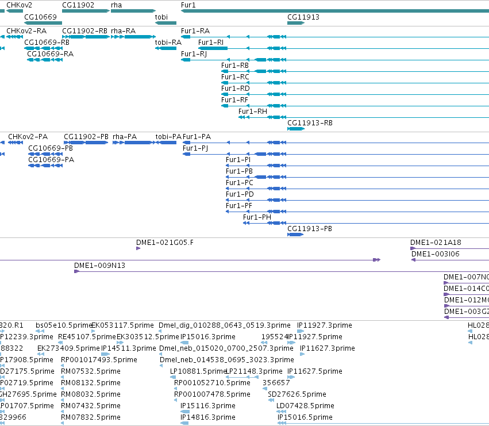
Task: Select the rha-PA protein label
Action: pyautogui.click(x=125, y=137)
